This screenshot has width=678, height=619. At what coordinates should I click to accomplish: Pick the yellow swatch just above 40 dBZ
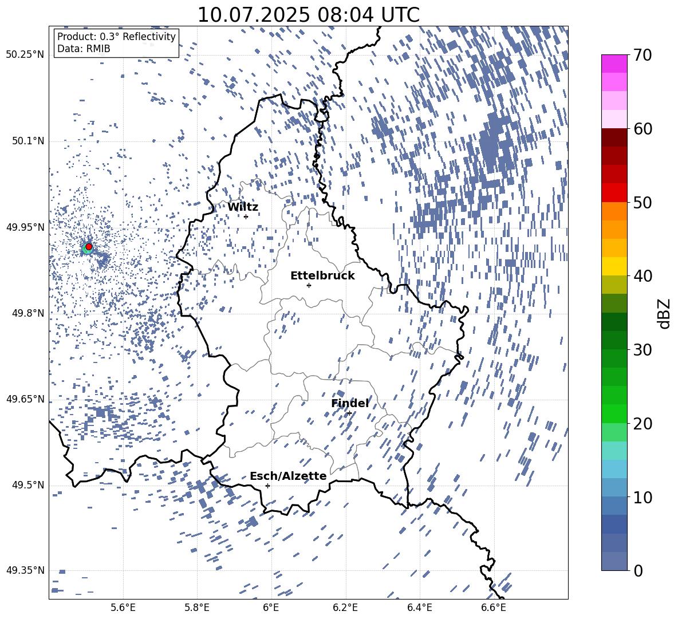point(614,266)
